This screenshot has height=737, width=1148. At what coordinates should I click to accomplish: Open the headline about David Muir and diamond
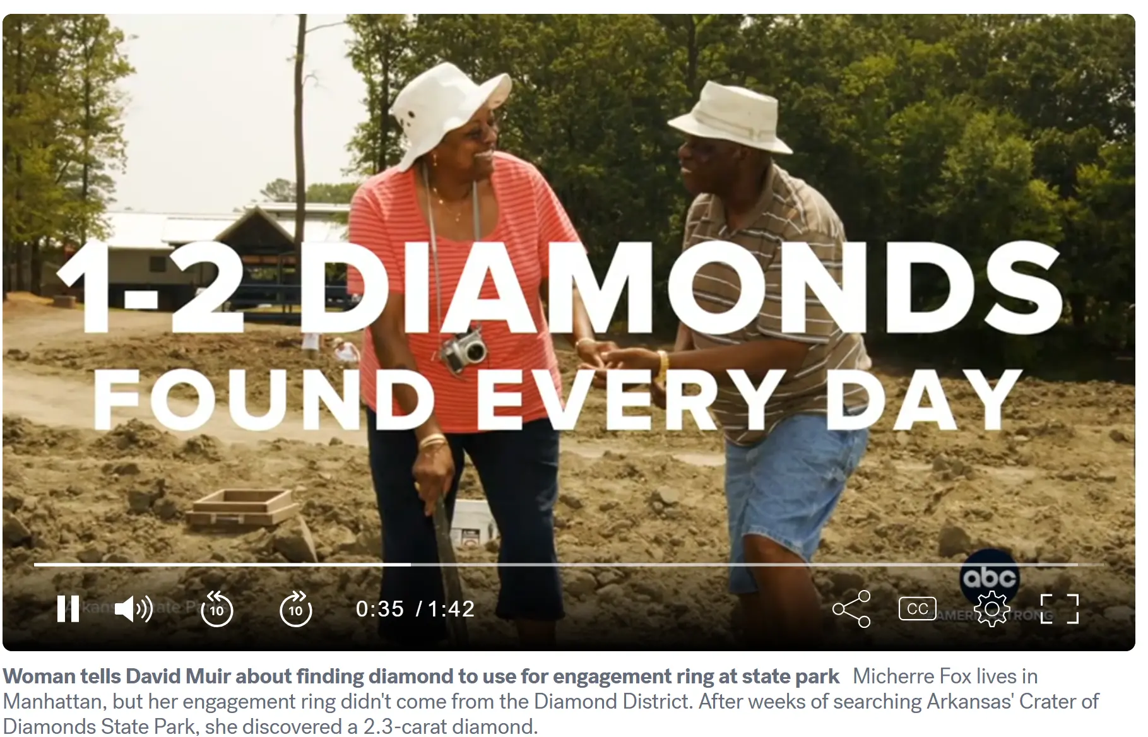tap(421, 676)
